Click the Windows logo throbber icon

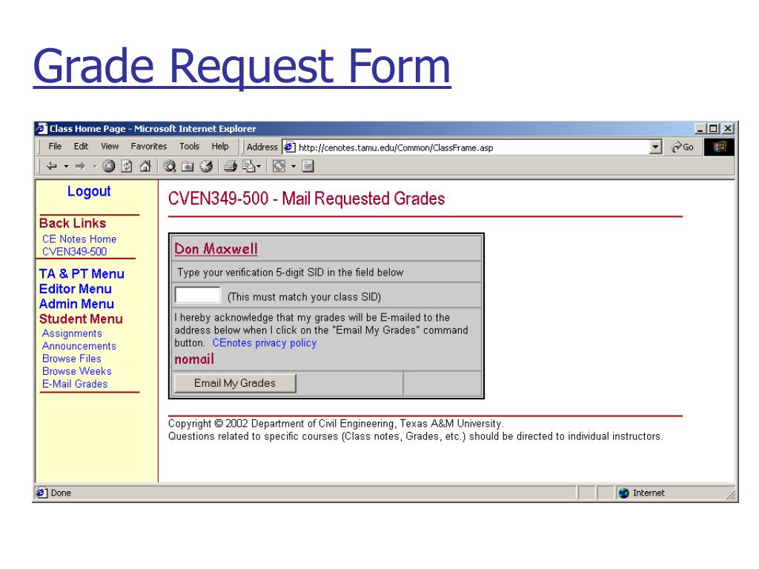[x=719, y=147]
